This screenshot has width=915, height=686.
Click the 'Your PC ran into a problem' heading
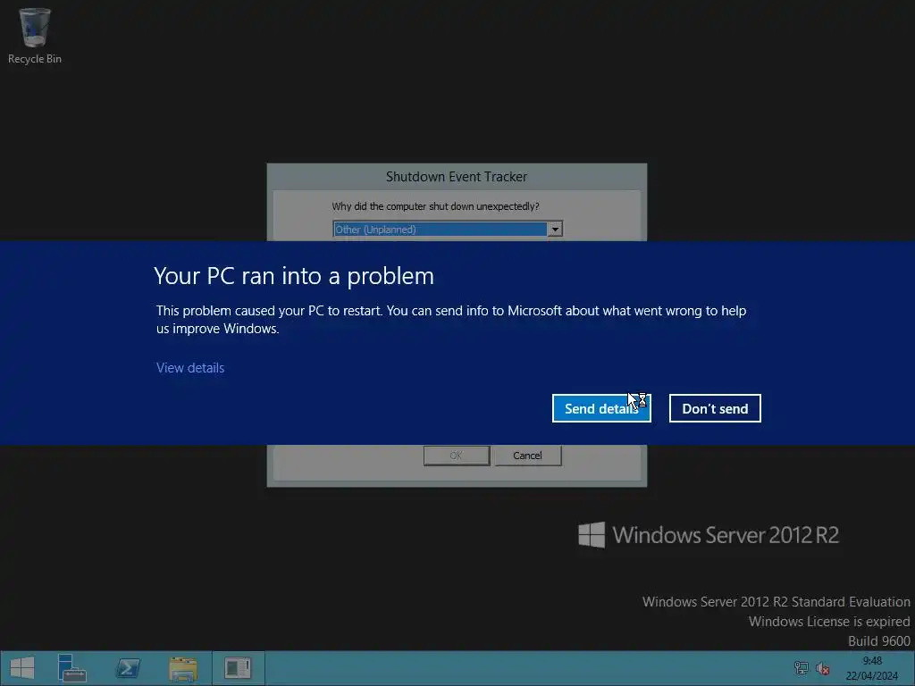click(x=293, y=276)
